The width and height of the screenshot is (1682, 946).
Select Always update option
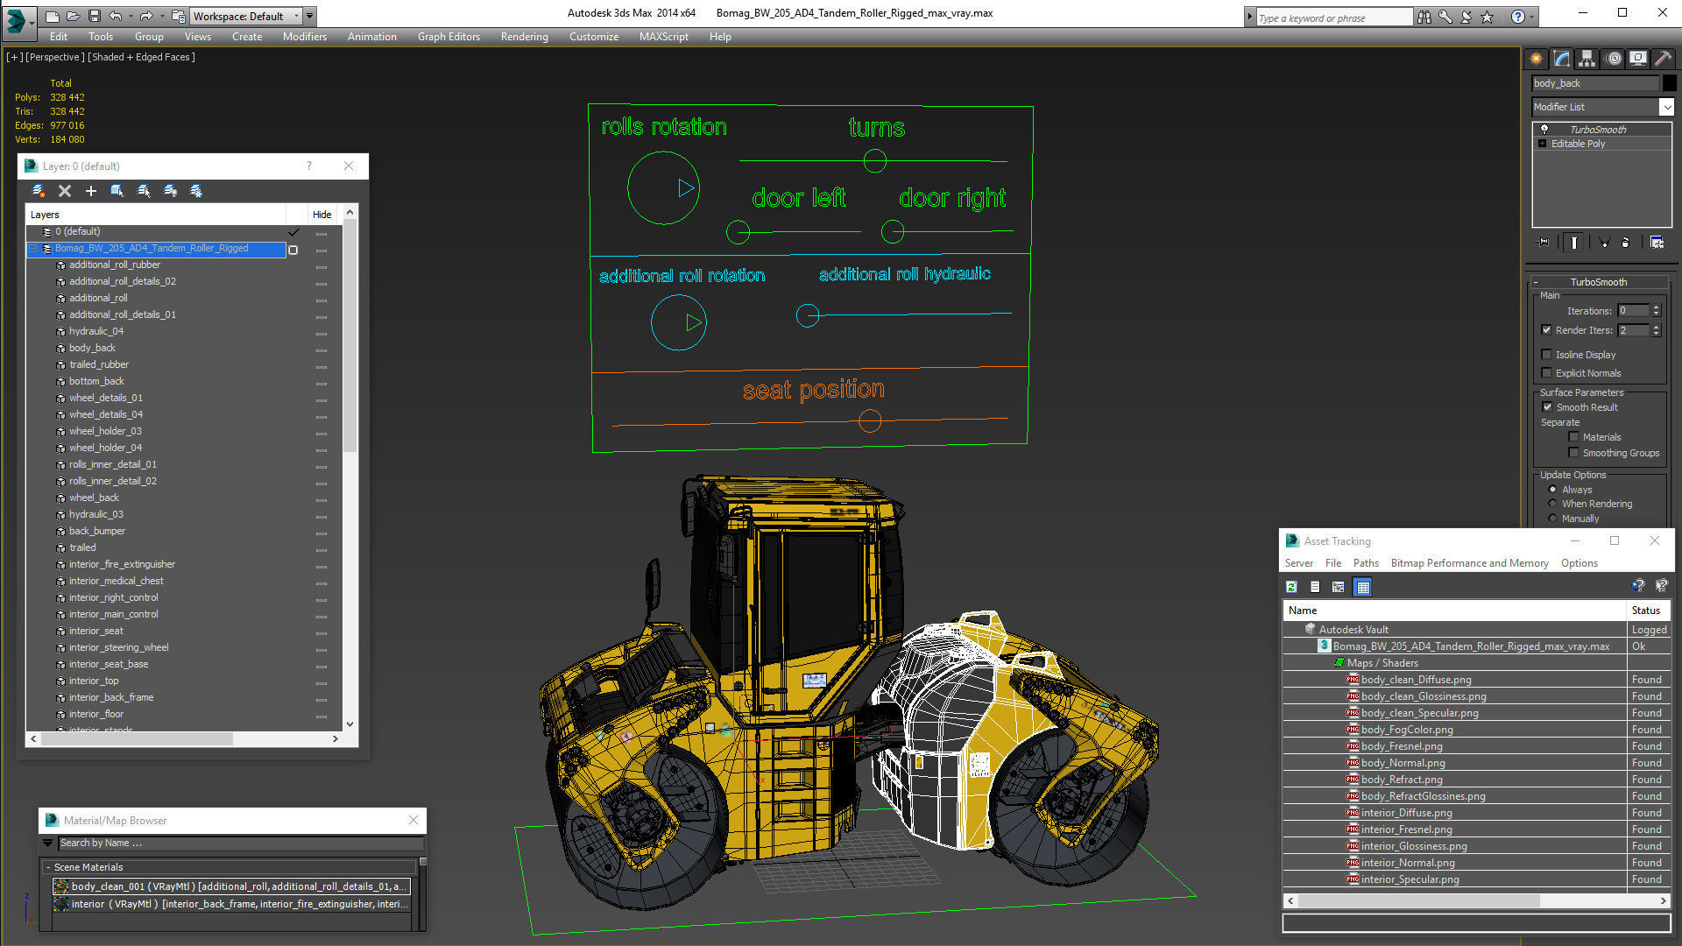[x=1552, y=490]
